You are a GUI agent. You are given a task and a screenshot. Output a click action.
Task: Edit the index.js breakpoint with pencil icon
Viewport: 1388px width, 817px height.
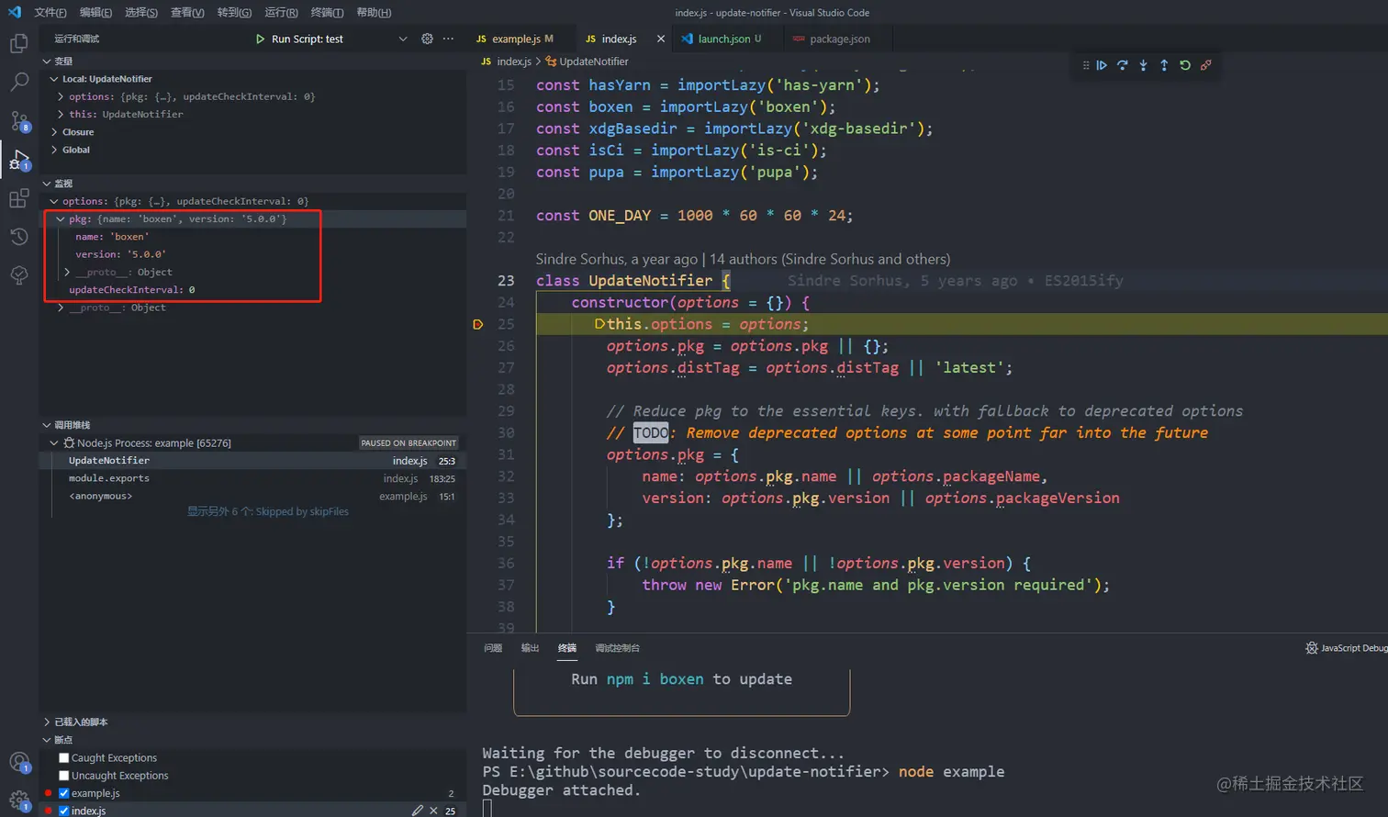coord(418,811)
